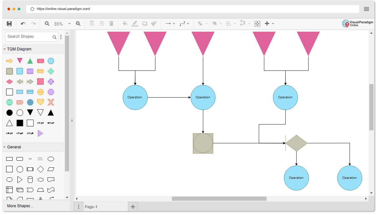Click the Line Color pencil icon
Image resolution: width=378 pixels, height=215 pixels.
coord(135,23)
